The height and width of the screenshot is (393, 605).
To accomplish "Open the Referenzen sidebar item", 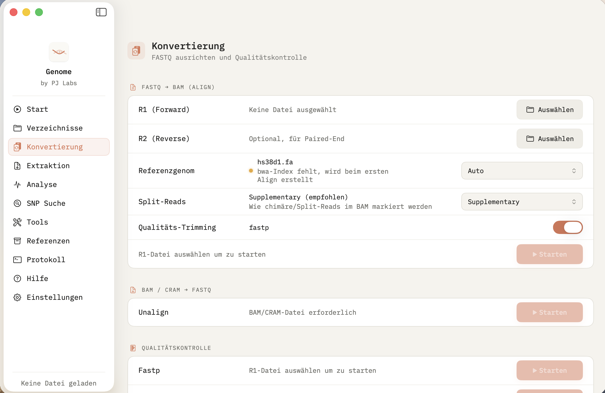I will (48, 241).
